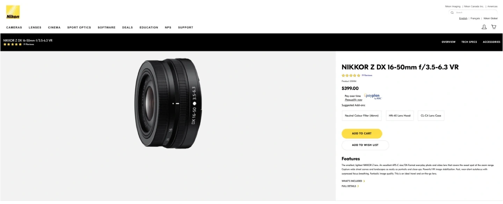Expand Full Details arrow

tap(358, 186)
